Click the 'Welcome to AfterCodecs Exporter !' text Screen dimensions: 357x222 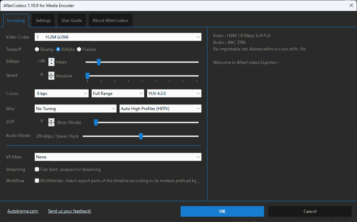[x=246, y=62]
